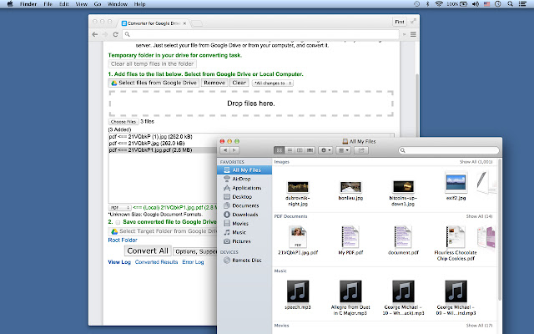Click the browser back arrow
This screenshot has width=534, height=334.
coord(95,34)
